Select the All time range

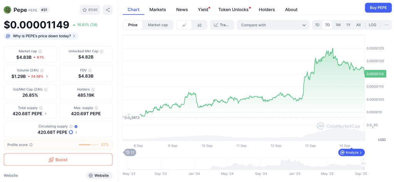click(358, 25)
